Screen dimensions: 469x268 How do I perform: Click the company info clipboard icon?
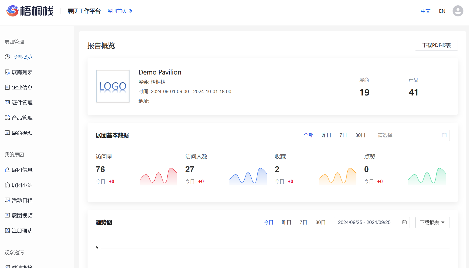click(7, 87)
